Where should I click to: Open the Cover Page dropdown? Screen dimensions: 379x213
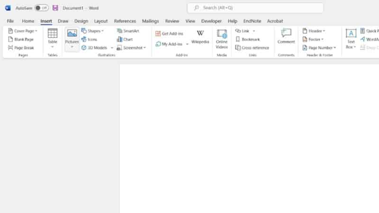point(23,31)
